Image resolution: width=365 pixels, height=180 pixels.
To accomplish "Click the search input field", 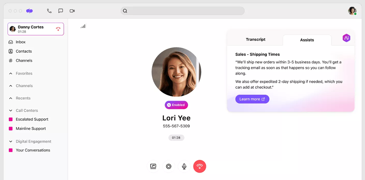I will [182, 11].
